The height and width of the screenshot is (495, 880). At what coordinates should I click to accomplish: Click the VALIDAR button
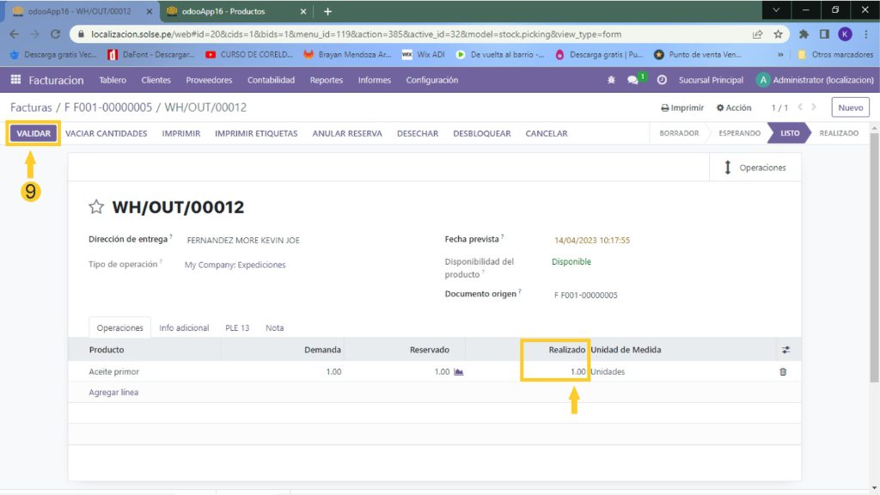point(34,133)
